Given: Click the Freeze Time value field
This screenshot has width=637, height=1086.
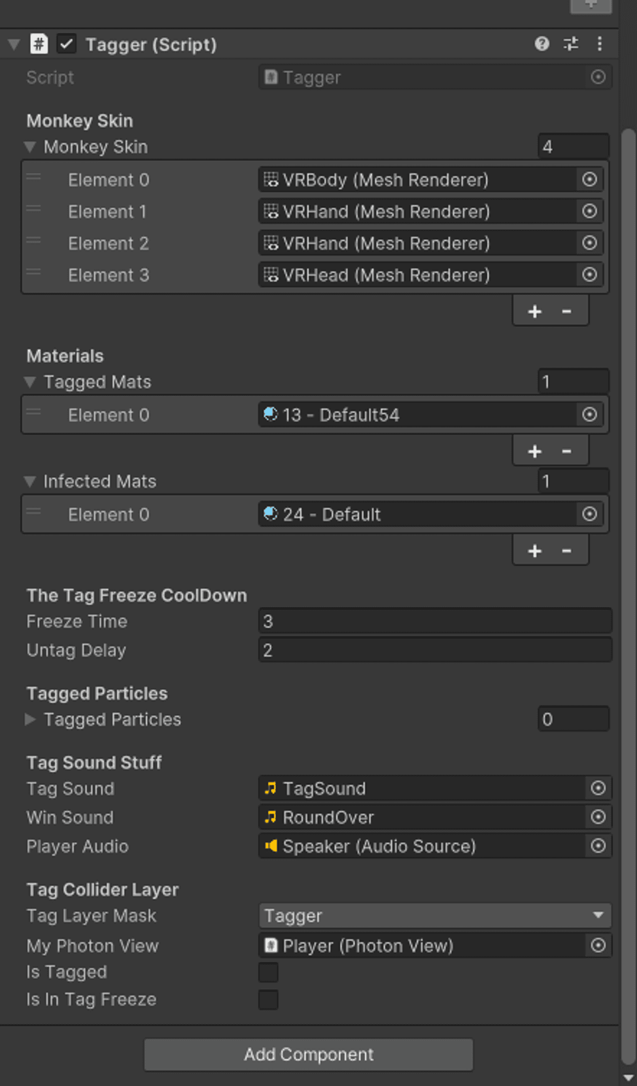Looking at the screenshot, I should point(435,621).
